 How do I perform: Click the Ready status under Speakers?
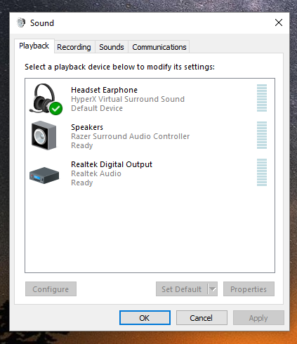tap(82, 145)
